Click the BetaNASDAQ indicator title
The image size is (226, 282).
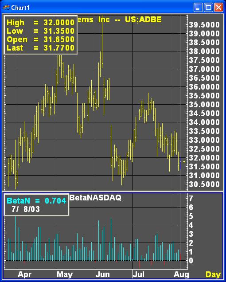click(95, 198)
